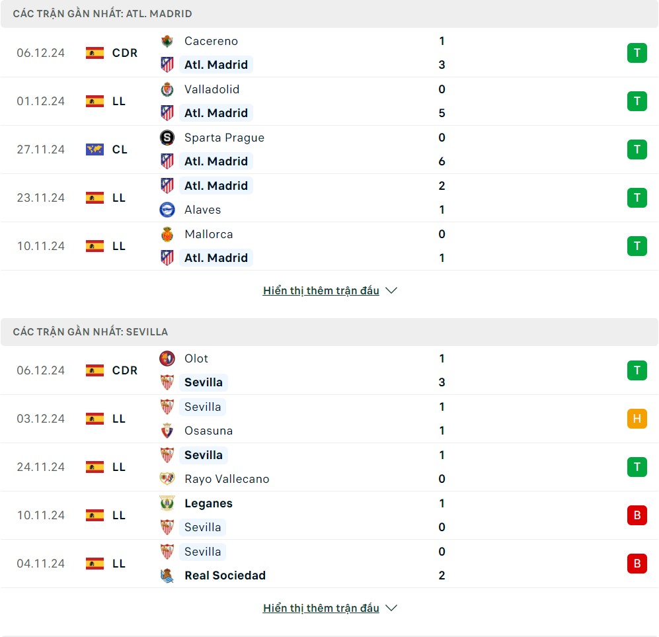Open 'Hiển thị thêm trận đấu' under Sevilla

click(x=321, y=608)
